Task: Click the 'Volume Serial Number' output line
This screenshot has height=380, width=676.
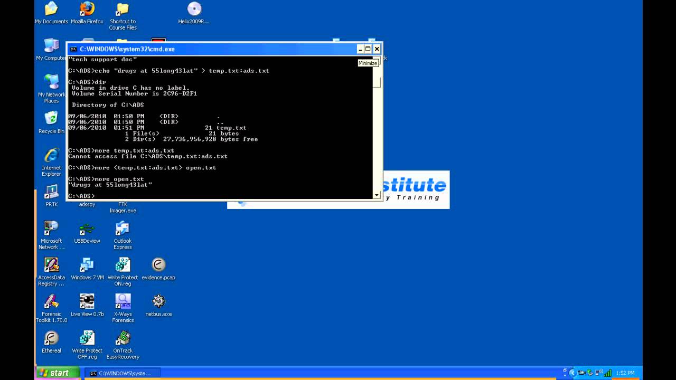Action: pyautogui.click(x=134, y=93)
